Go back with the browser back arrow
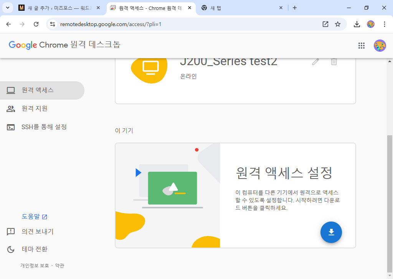 click(8, 24)
